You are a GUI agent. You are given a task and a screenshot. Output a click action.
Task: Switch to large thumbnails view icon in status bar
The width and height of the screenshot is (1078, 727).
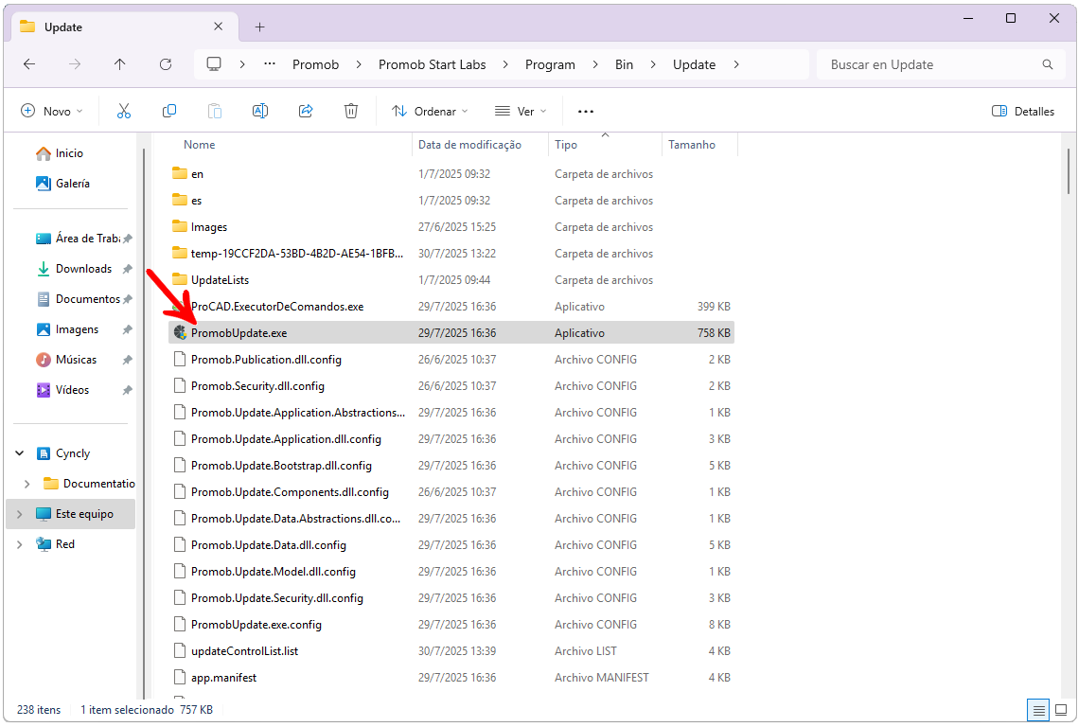[x=1061, y=710]
